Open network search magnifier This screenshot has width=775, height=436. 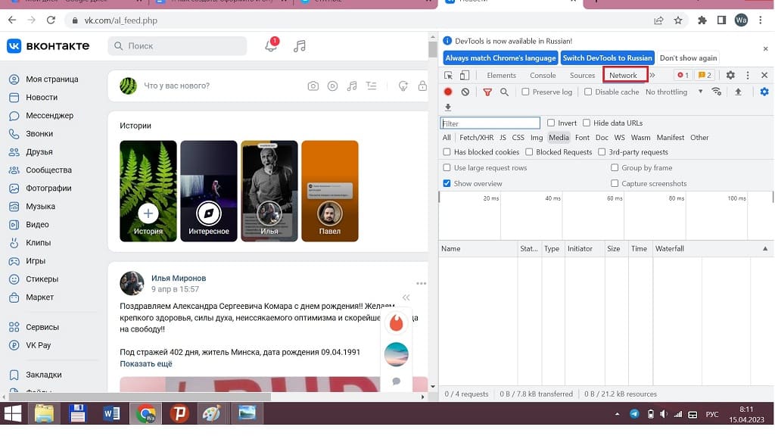tap(504, 92)
